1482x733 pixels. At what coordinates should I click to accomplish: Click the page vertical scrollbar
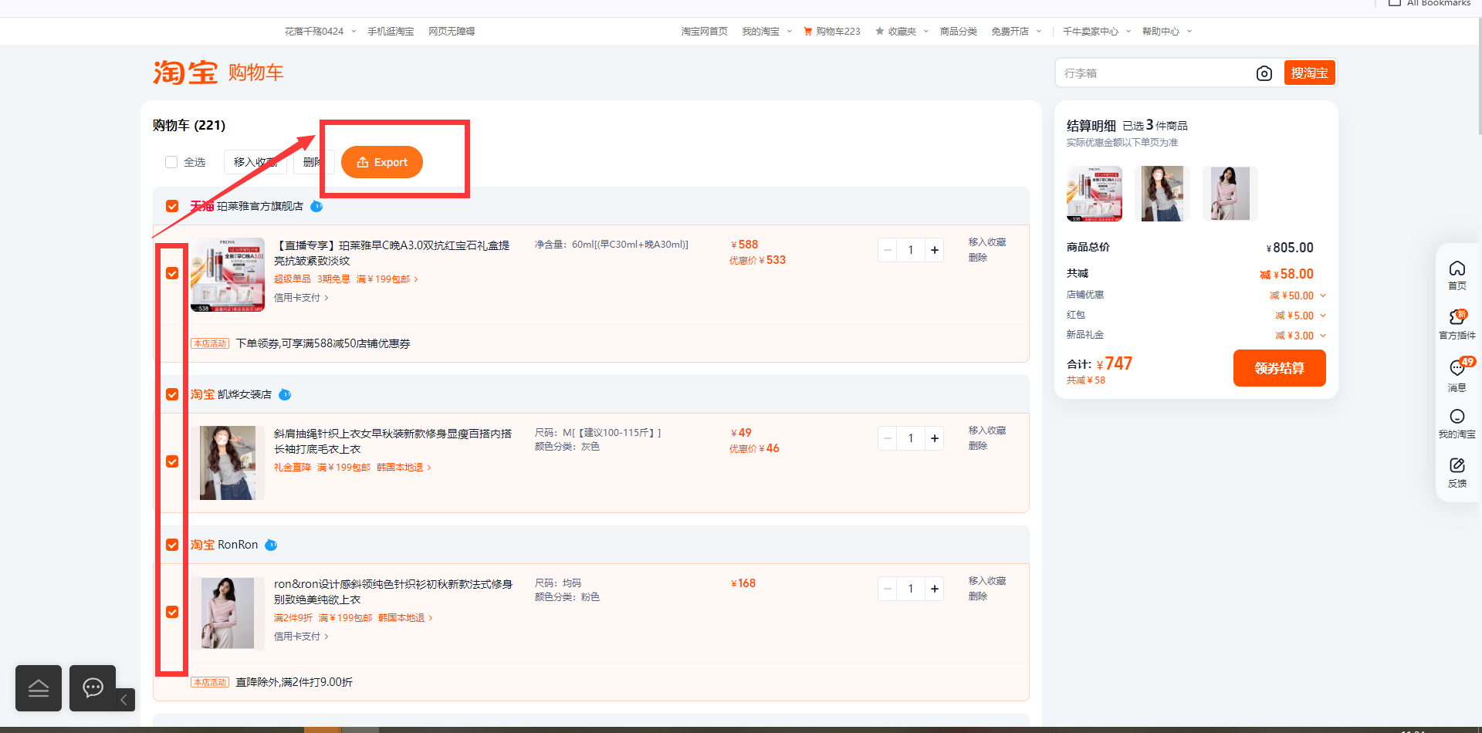(1479, 77)
